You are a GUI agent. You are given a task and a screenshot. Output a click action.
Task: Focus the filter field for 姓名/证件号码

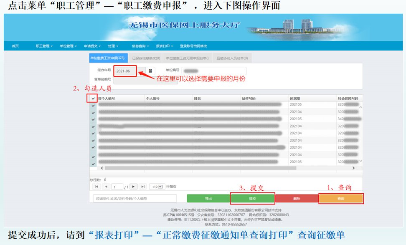134,199
